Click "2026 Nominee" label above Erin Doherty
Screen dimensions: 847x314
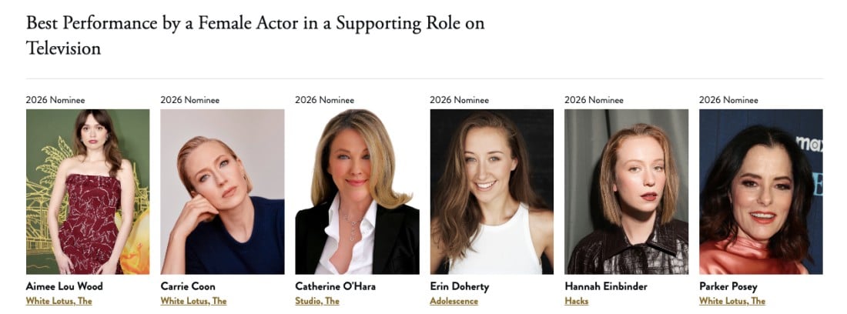point(459,100)
